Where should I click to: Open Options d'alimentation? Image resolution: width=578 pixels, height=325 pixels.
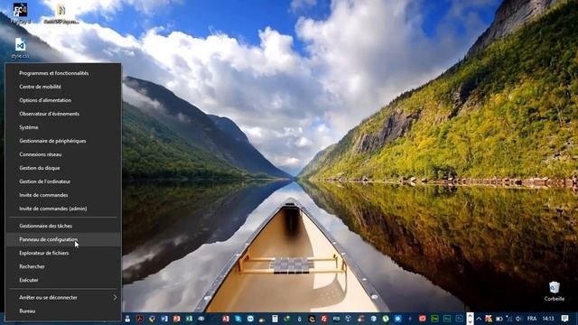63,100
